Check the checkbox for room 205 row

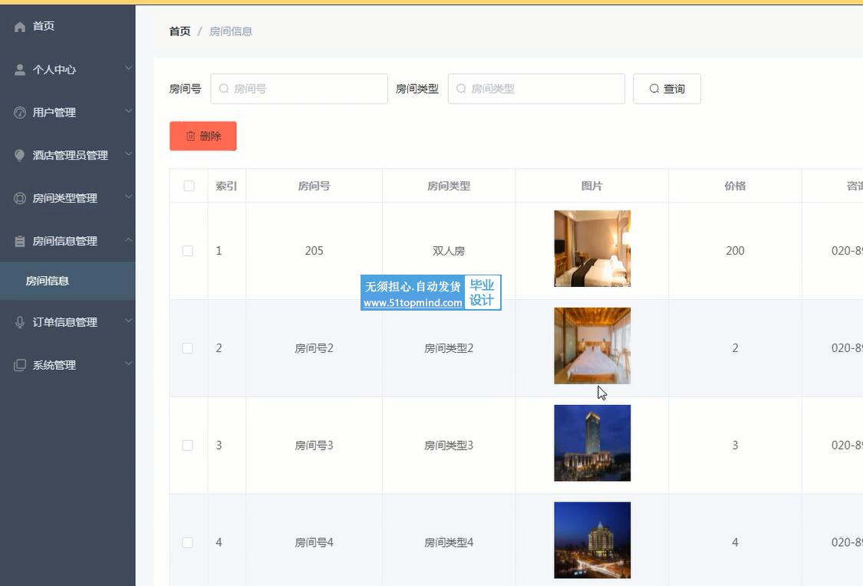pos(188,251)
